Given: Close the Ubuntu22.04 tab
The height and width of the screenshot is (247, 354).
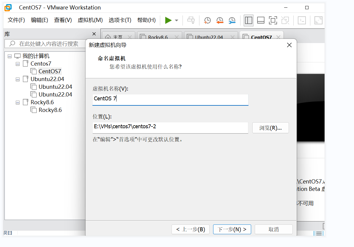Looking at the screenshot, I should tap(232, 37).
